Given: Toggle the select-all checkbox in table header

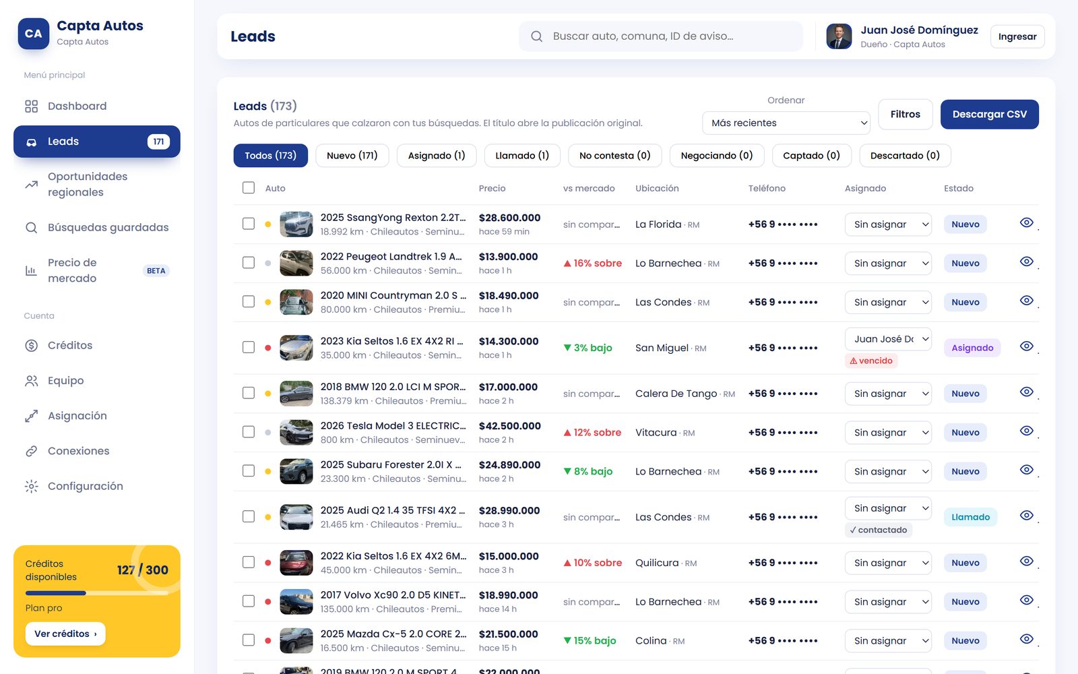Looking at the screenshot, I should point(249,188).
